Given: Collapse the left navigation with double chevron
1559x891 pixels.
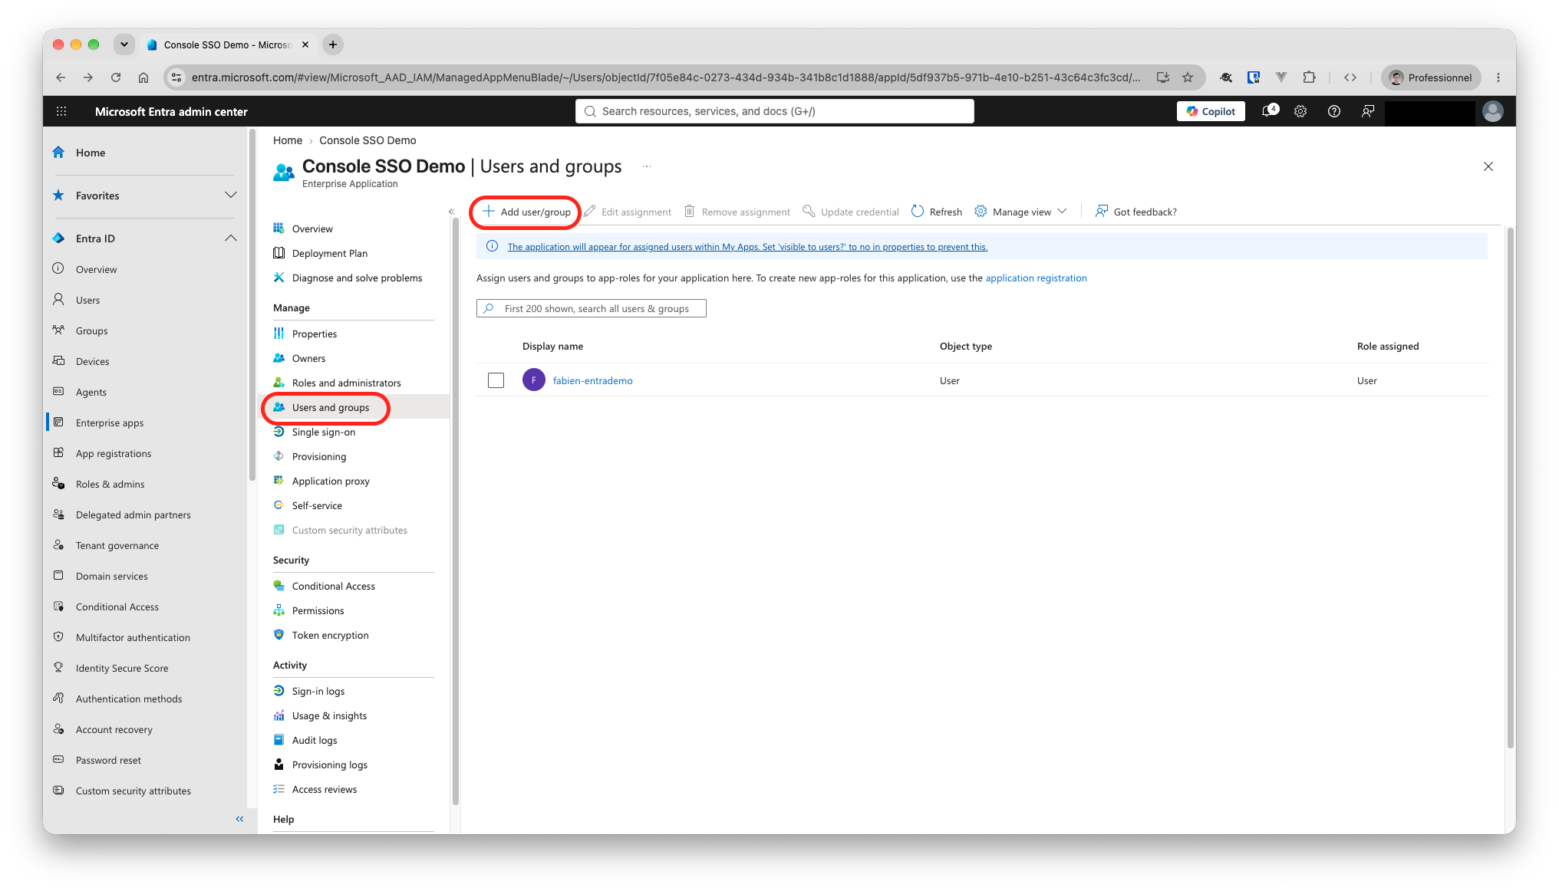Looking at the screenshot, I should (x=239, y=819).
